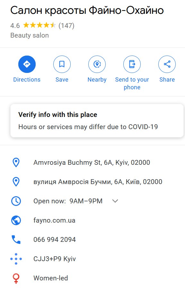The height and width of the screenshot is (291, 185).
Task: Click the location pin beside the English address
Action: [x=16, y=163]
